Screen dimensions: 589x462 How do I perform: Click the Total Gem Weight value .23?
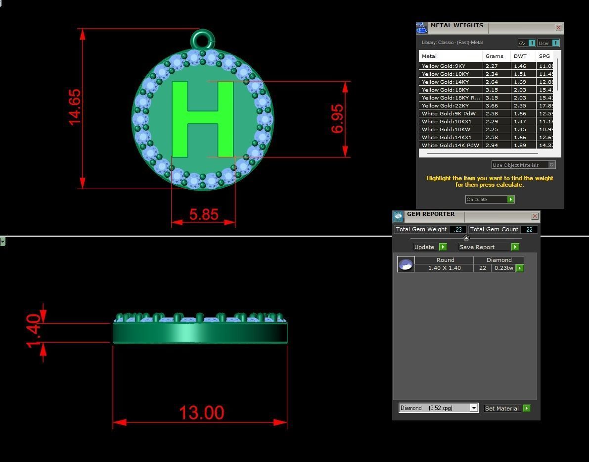tap(458, 229)
